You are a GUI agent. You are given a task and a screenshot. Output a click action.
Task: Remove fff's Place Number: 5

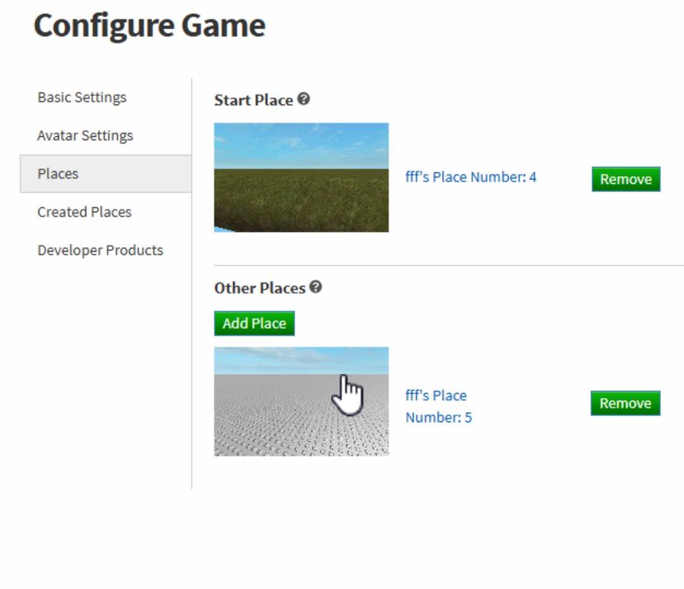point(625,403)
